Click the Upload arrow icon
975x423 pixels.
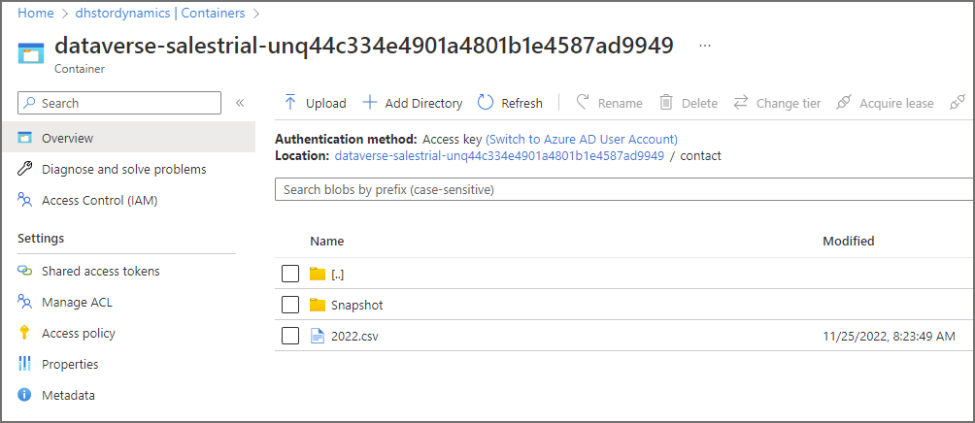tap(290, 103)
